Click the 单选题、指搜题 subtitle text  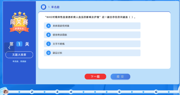click(19, 61)
